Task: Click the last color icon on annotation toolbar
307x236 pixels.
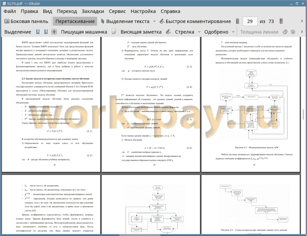Action: pyautogui.click(x=293, y=32)
